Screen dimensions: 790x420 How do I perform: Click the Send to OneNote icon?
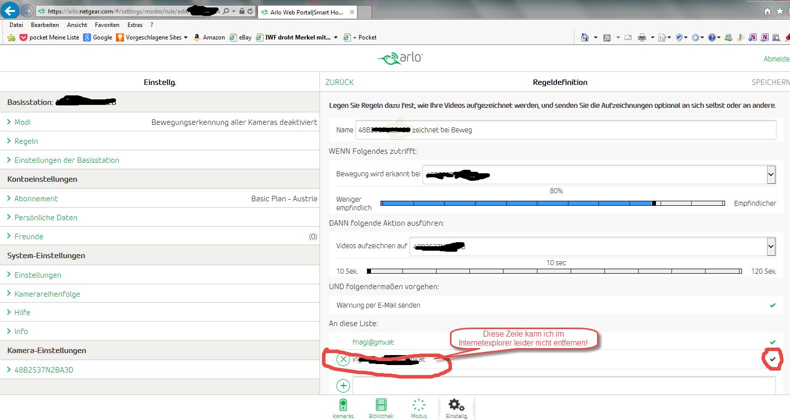click(x=752, y=37)
